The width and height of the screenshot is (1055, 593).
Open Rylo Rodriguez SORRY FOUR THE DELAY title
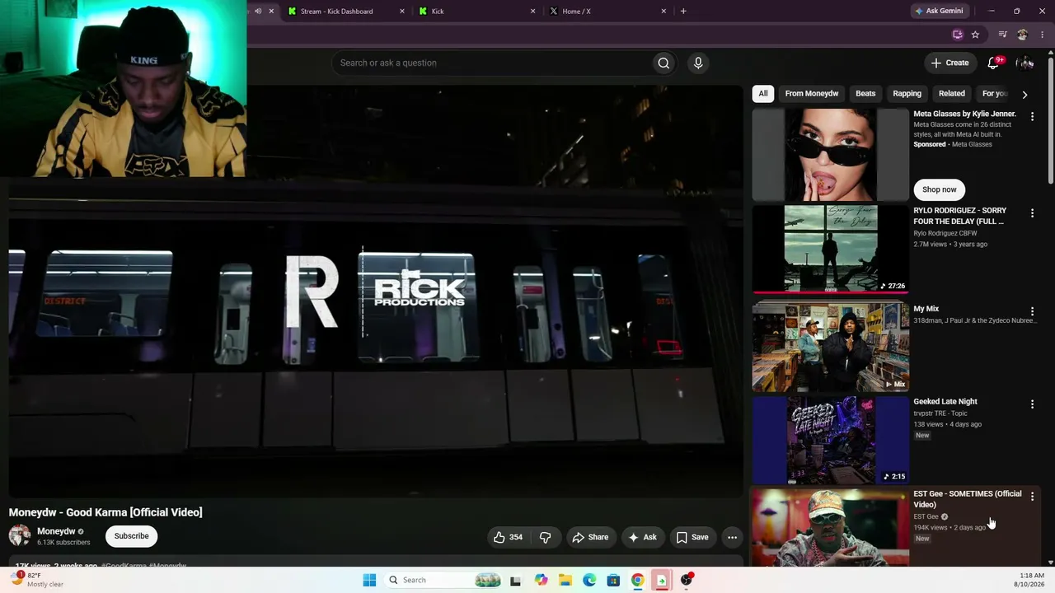(x=960, y=216)
